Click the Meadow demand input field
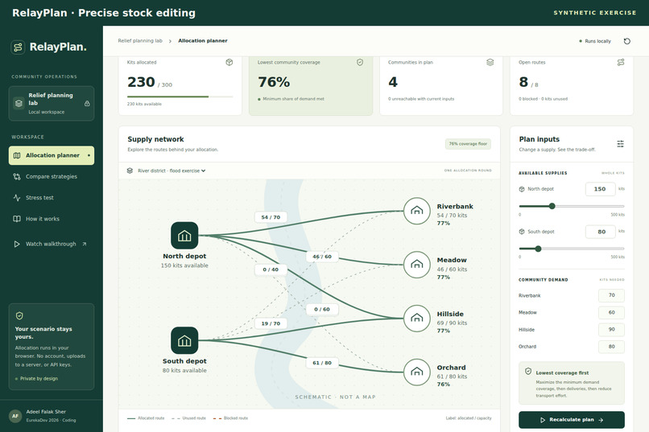Image resolution: width=649 pixels, height=432 pixels. 611,312
